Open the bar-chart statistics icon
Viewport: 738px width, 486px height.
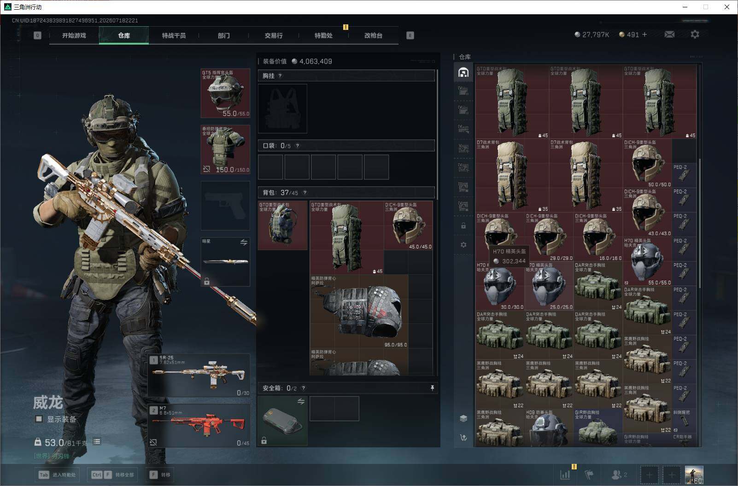coord(565,474)
